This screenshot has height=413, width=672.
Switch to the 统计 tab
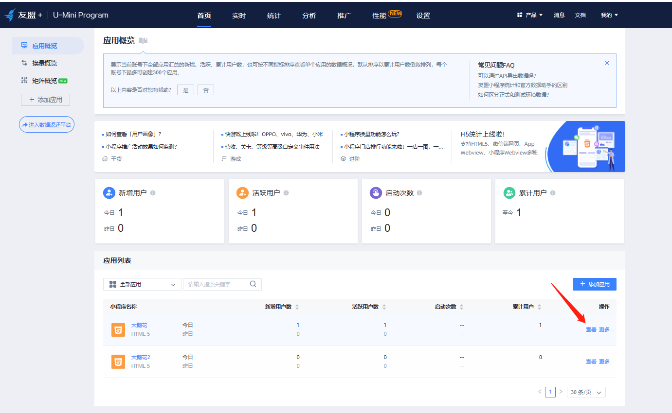[274, 16]
